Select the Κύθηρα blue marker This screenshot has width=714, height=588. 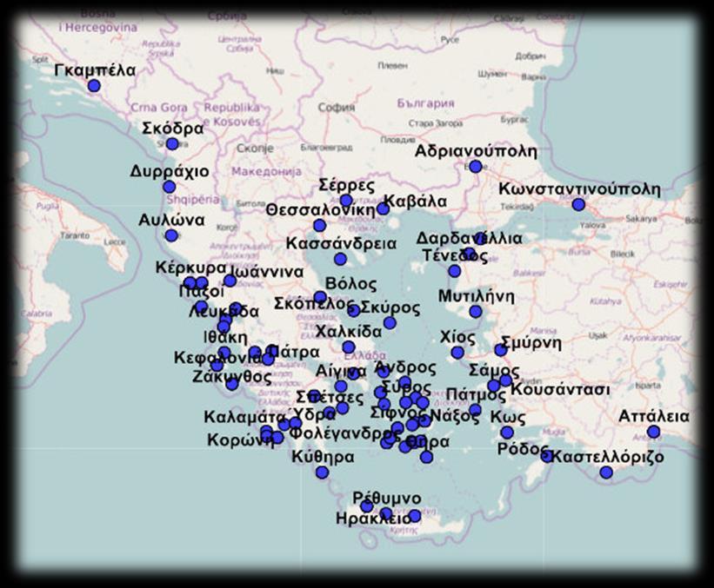click(322, 472)
